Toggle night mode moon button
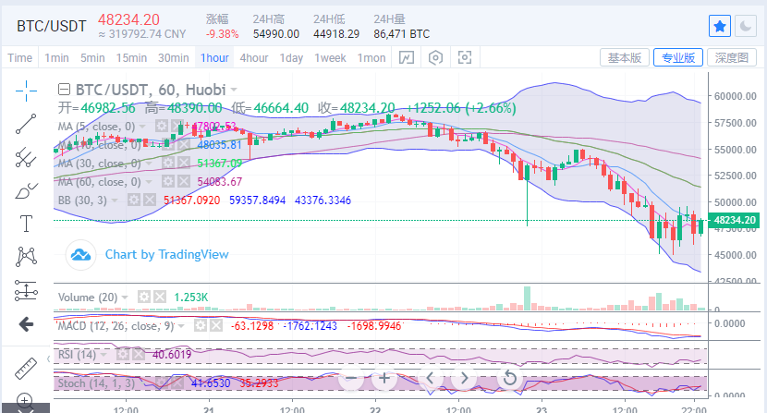This screenshot has height=413, width=767. (x=746, y=26)
